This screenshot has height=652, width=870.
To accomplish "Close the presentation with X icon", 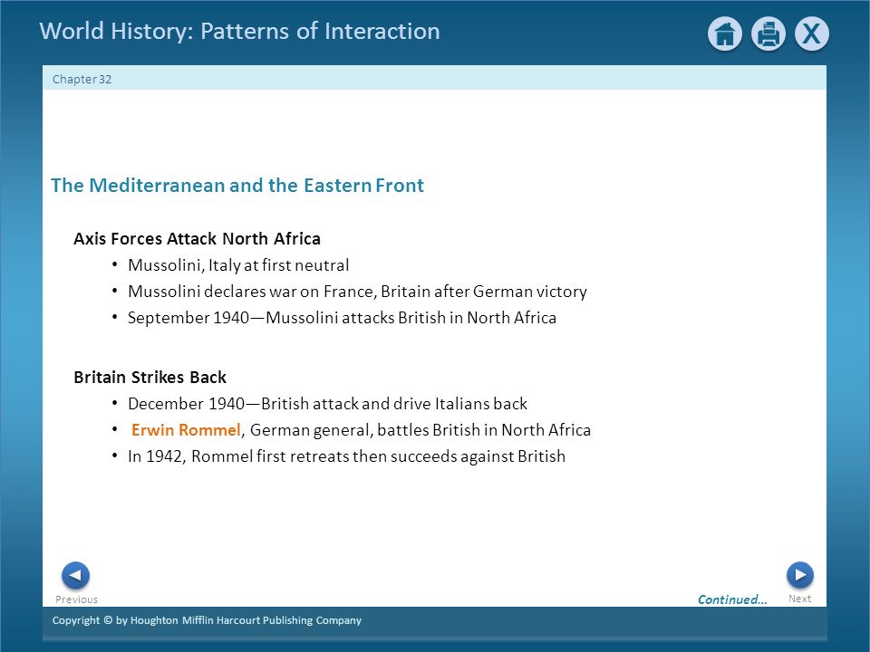I will [x=812, y=34].
